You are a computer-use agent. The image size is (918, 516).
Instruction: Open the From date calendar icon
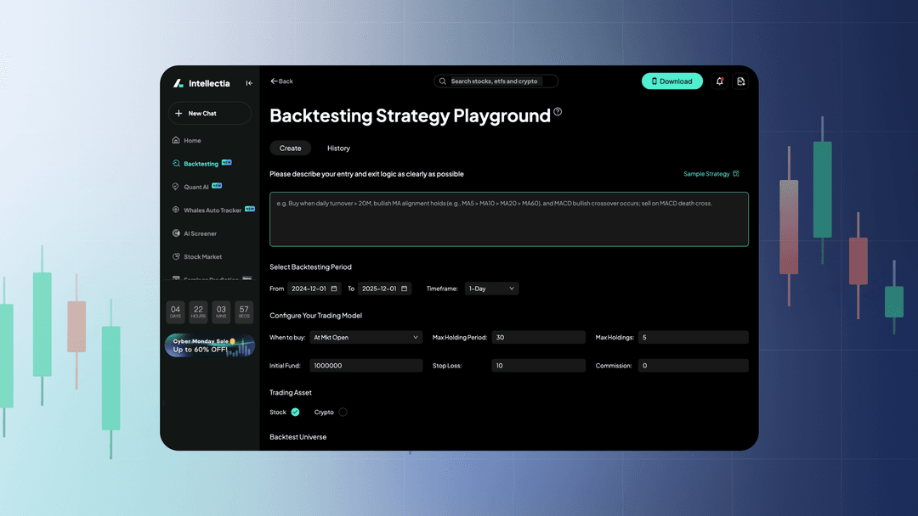point(335,289)
